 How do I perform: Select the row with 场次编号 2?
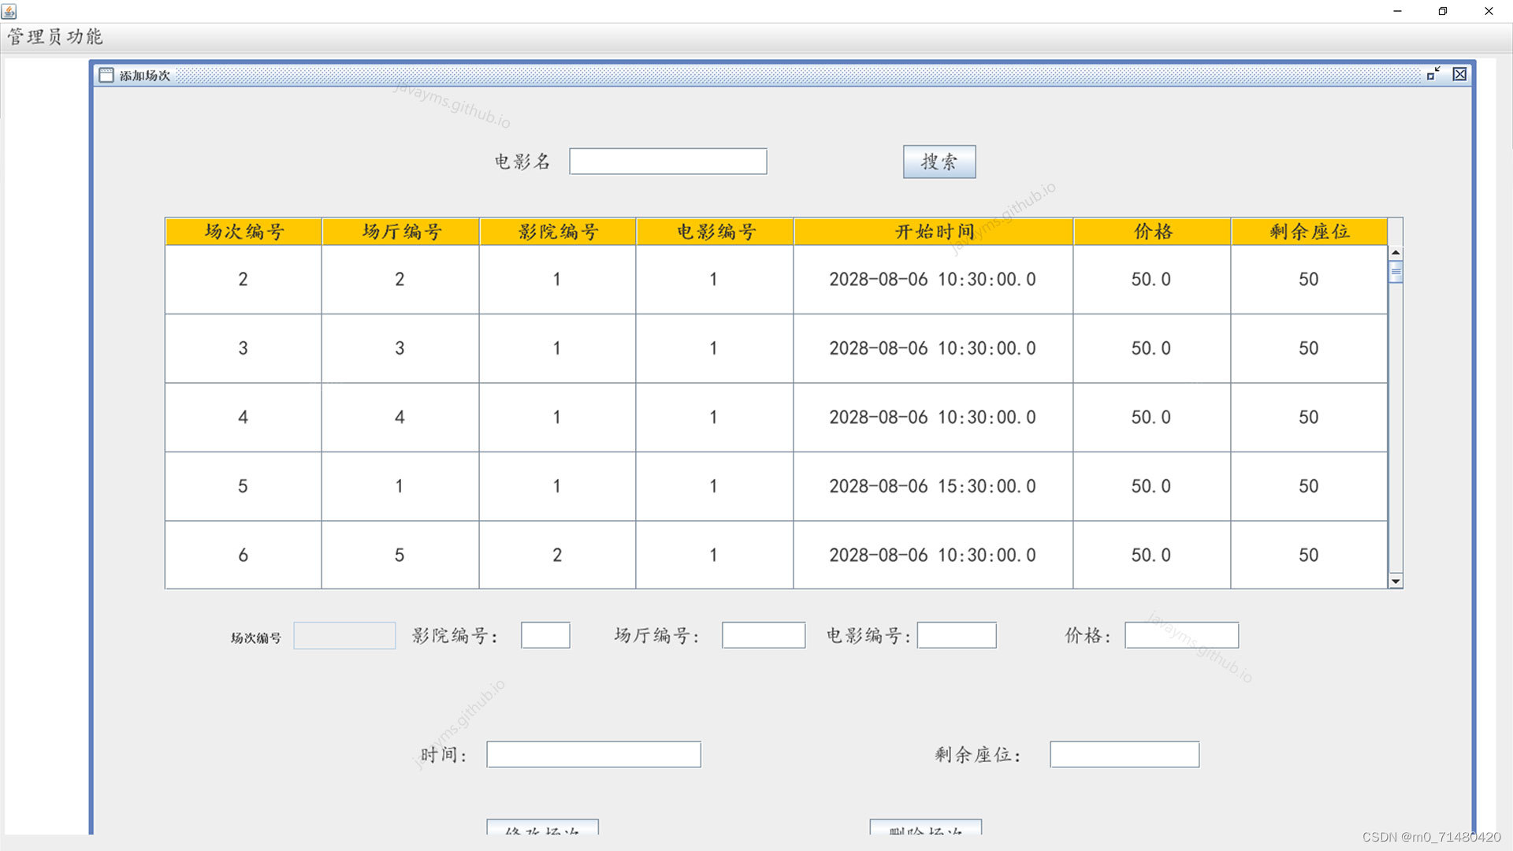(x=776, y=280)
